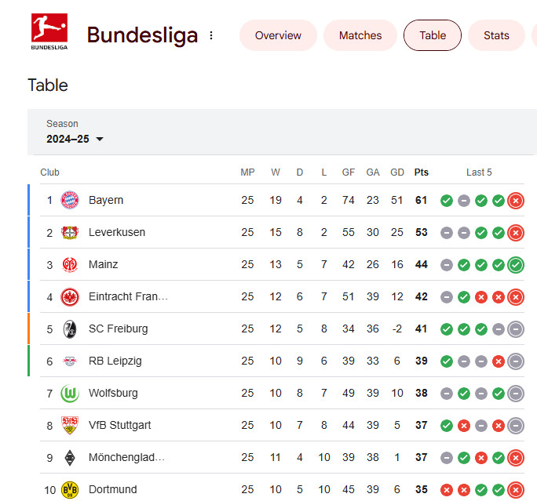Click the VfB Stuttgart club crest
Screen dimensions: 537x501
[70, 425]
